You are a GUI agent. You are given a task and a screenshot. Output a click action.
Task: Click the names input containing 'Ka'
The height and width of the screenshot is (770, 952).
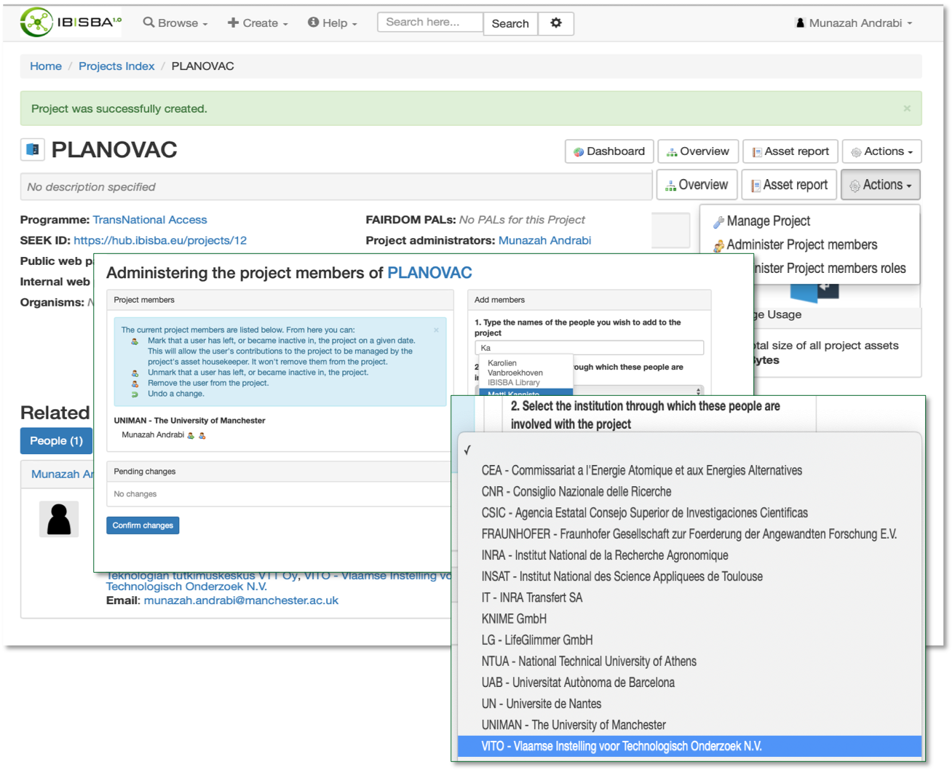coord(589,348)
